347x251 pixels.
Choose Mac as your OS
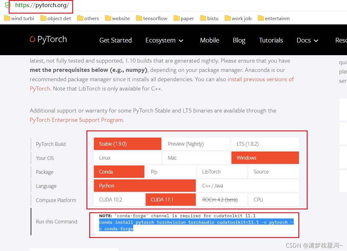coord(196,158)
